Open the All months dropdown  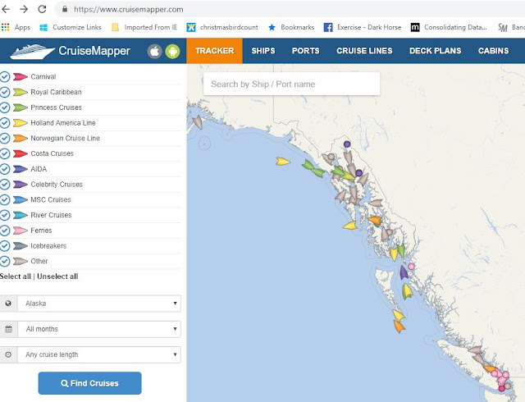(x=99, y=329)
